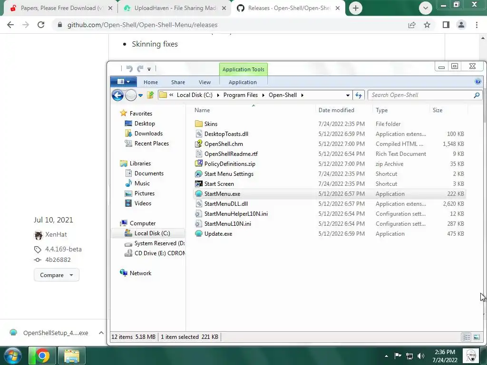Open the Skins folder
Screen dimensions: 487x365
pos(211,124)
